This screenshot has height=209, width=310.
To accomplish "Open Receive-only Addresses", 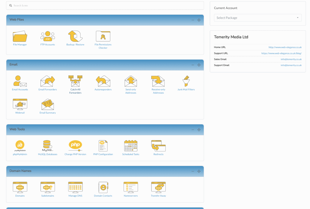I will (x=158, y=85).
